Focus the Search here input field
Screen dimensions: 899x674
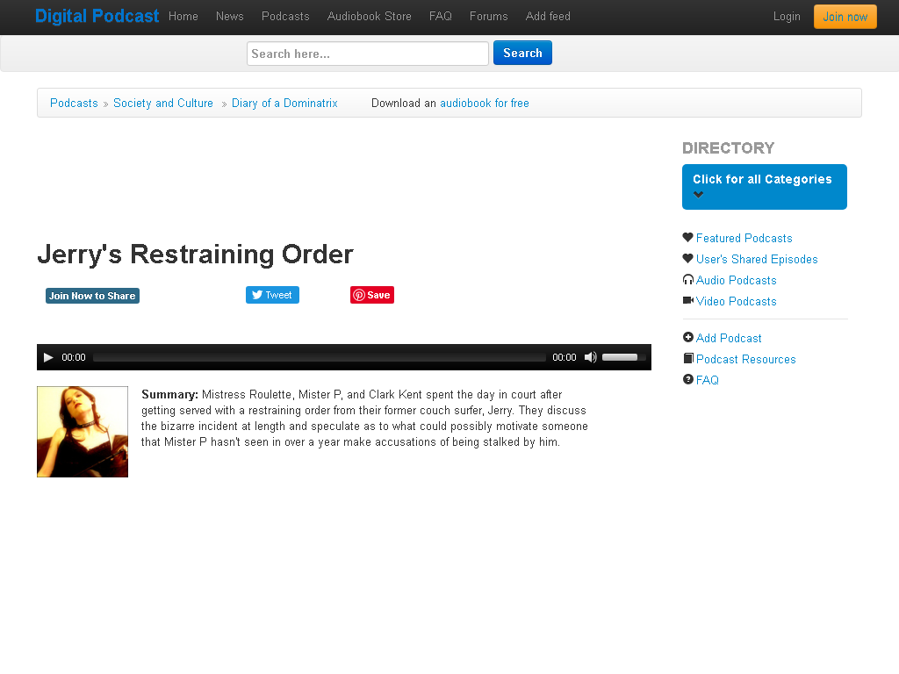point(368,54)
